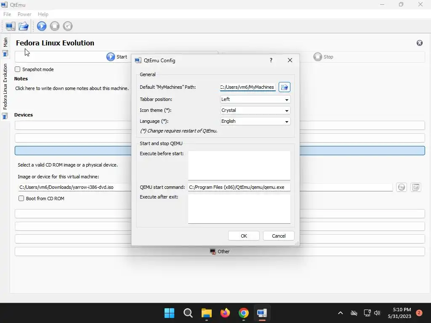Open the Power menu
The height and width of the screenshot is (323, 431).
(x=24, y=14)
